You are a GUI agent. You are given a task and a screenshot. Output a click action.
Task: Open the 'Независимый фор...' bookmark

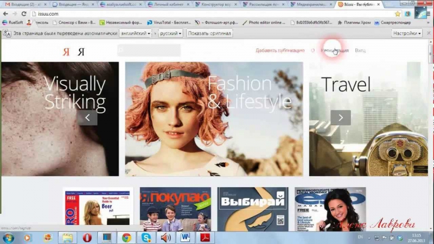[x=121, y=22]
